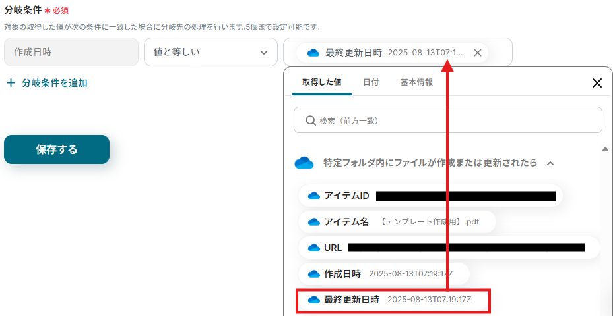Collapse the 特定フォルダ内にファイルが作成または更新されたら section chevron

point(550,163)
